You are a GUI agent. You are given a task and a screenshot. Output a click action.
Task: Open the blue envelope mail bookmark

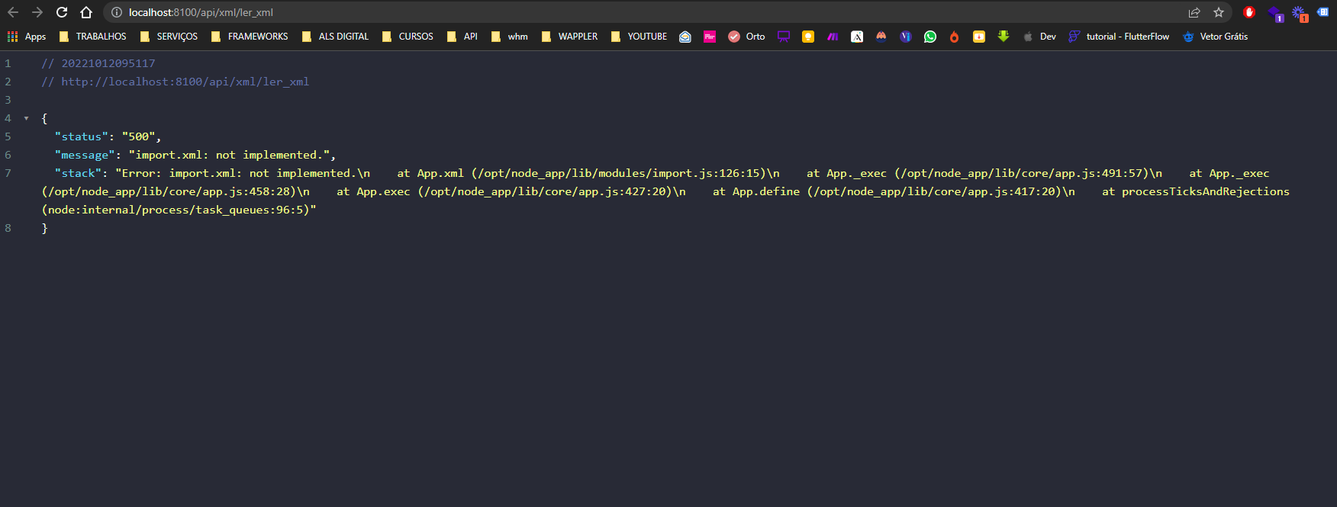[x=685, y=37]
